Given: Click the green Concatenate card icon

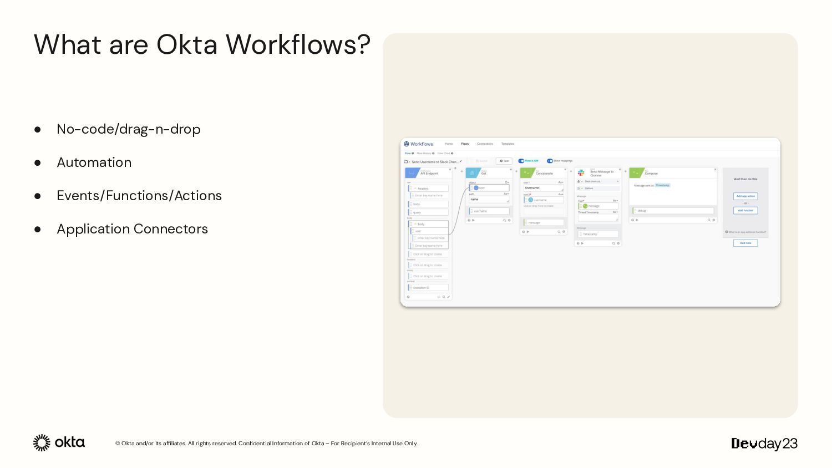Looking at the screenshot, I should tap(527, 173).
